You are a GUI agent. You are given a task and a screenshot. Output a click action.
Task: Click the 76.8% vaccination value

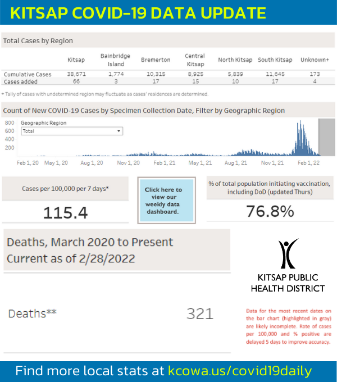point(270,211)
